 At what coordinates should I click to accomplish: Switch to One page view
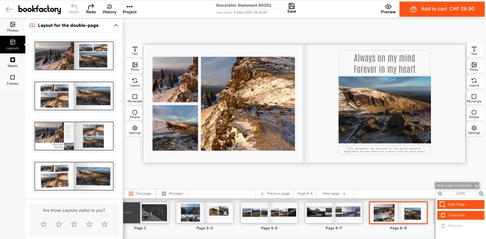click(140, 193)
